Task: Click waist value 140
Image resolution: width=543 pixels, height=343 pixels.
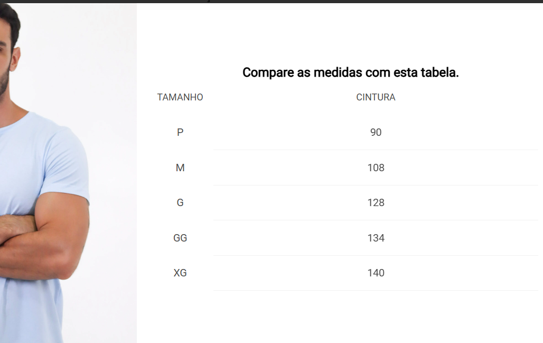Action: (376, 273)
